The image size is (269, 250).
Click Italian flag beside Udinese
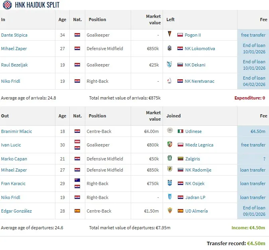pos(180,131)
